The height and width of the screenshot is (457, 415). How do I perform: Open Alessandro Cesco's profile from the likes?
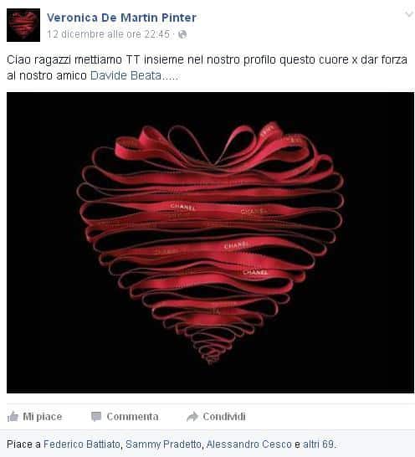tap(248, 444)
